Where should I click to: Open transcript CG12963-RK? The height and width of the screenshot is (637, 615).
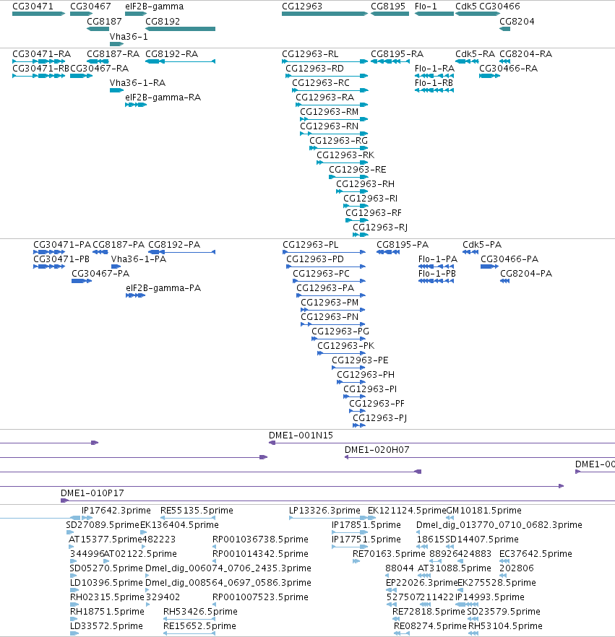[343, 162]
